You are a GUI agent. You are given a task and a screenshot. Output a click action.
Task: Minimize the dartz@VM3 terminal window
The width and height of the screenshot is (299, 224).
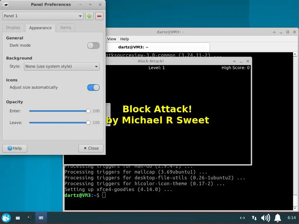click(281, 32)
